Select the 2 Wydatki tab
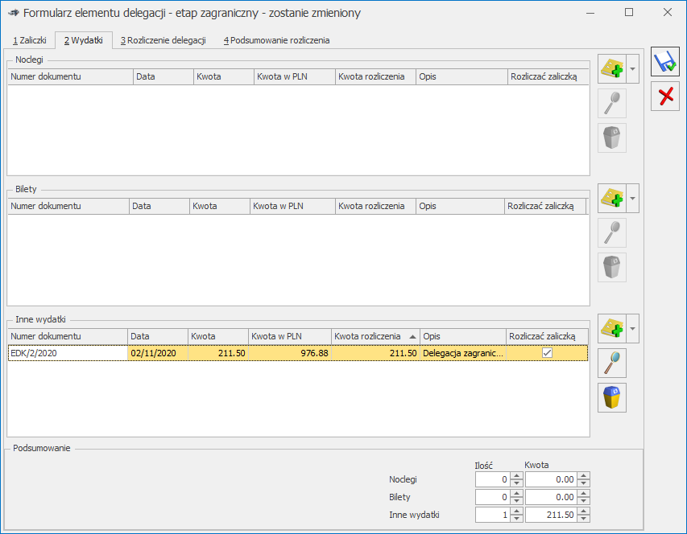The height and width of the screenshot is (534, 687). coord(83,40)
